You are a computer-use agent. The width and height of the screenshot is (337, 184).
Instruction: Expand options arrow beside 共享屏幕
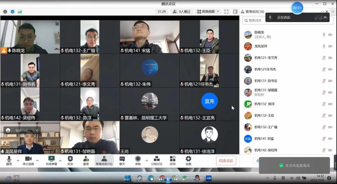click(60, 160)
